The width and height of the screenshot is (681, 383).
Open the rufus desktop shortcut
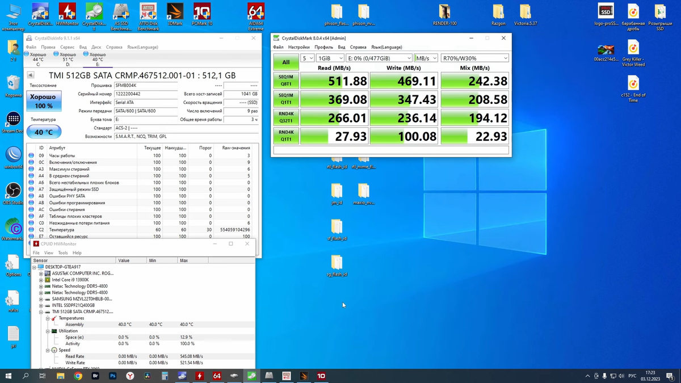tap(13, 301)
